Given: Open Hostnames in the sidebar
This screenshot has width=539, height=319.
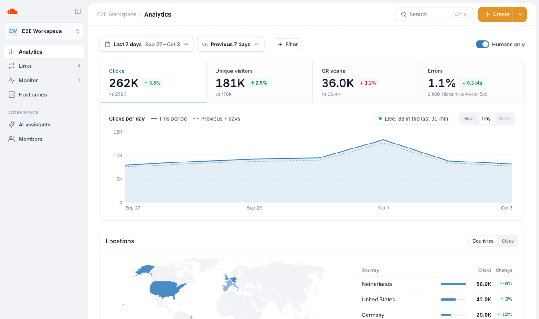Looking at the screenshot, I should coord(44,95).
